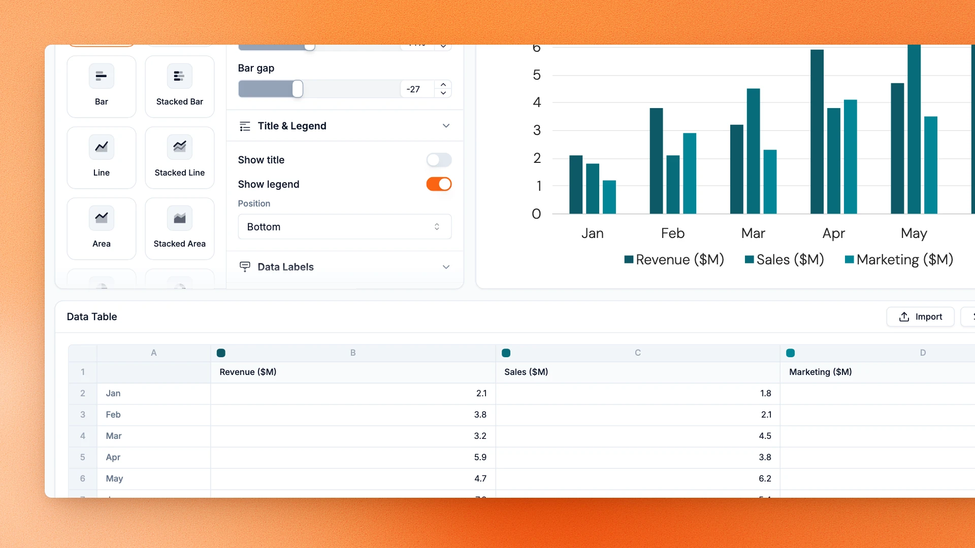The height and width of the screenshot is (548, 975).
Task: Click the Jan cell in column A
Action: point(154,393)
